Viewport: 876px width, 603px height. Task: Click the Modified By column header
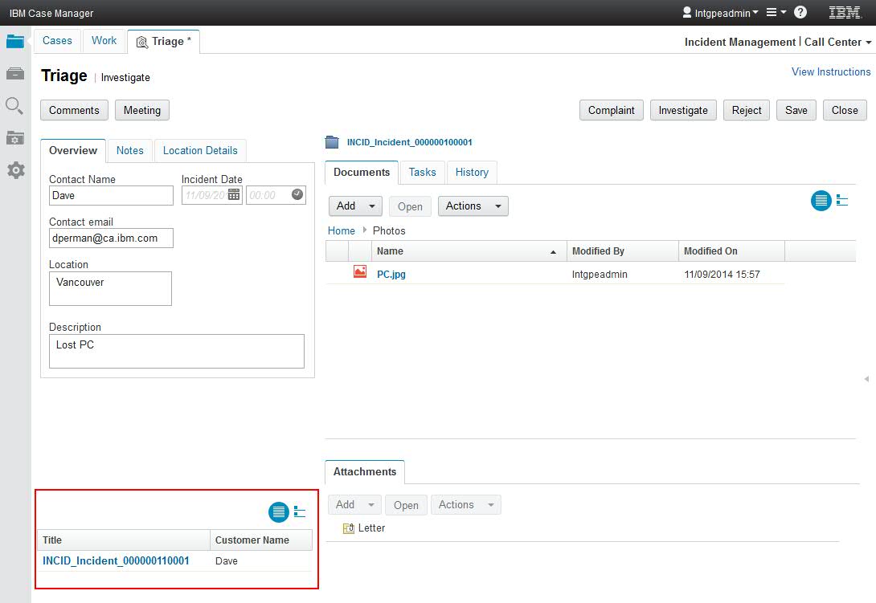[622, 251]
